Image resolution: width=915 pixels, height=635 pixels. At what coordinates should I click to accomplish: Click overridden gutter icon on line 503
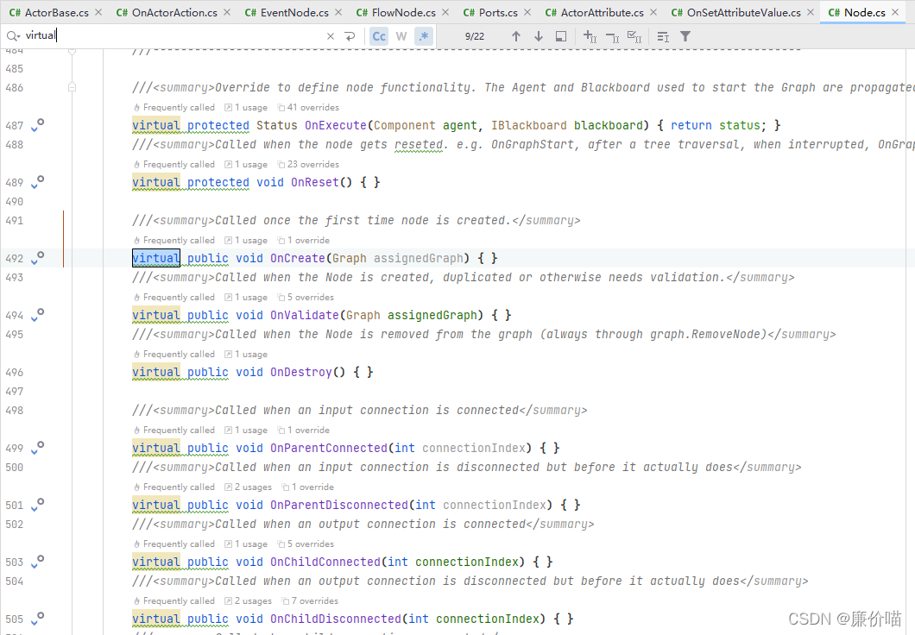coord(37,562)
